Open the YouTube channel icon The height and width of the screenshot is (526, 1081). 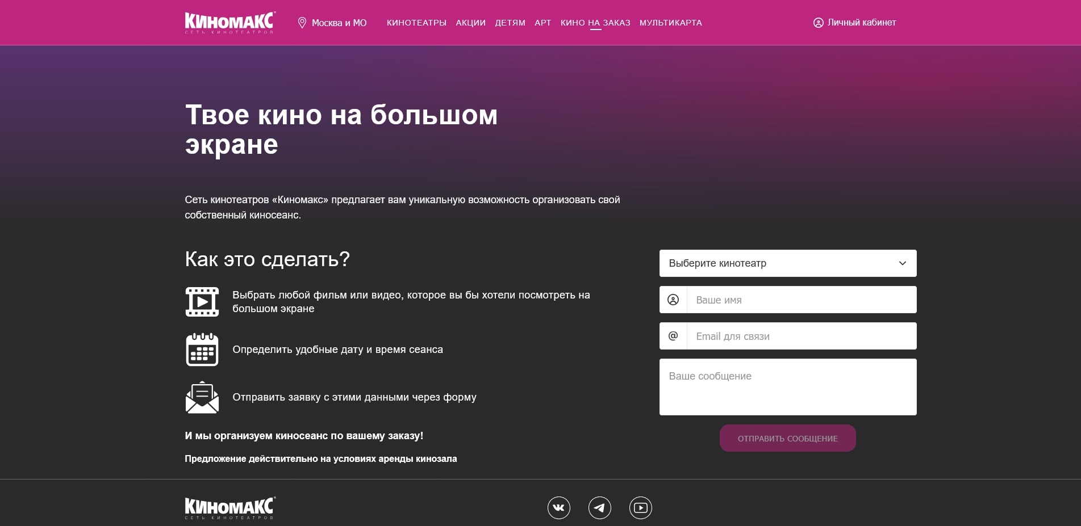click(641, 508)
